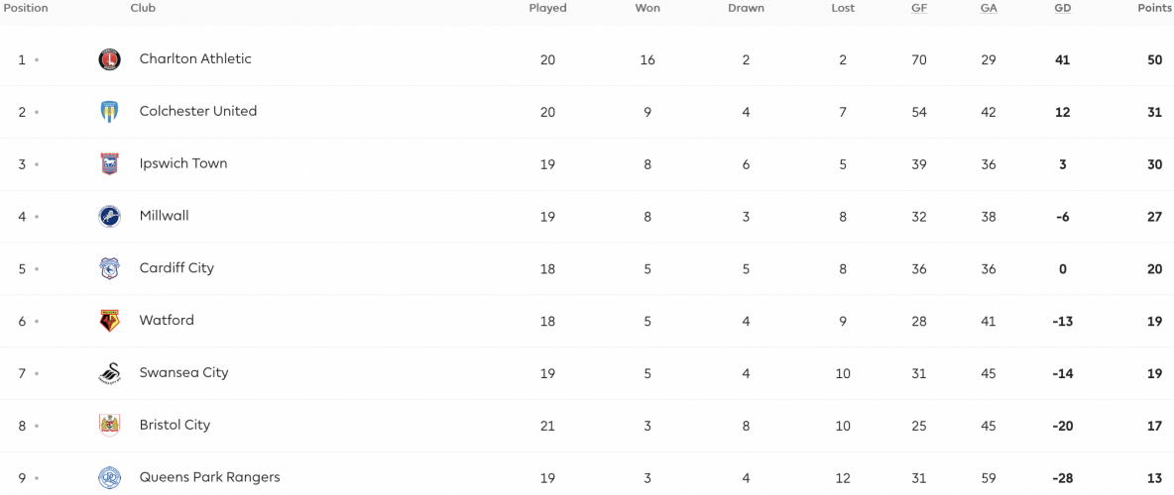The height and width of the screenshot is (495, 1174).
Task: Expand the position 5 row indicator dot
Action: coord(37,269)
